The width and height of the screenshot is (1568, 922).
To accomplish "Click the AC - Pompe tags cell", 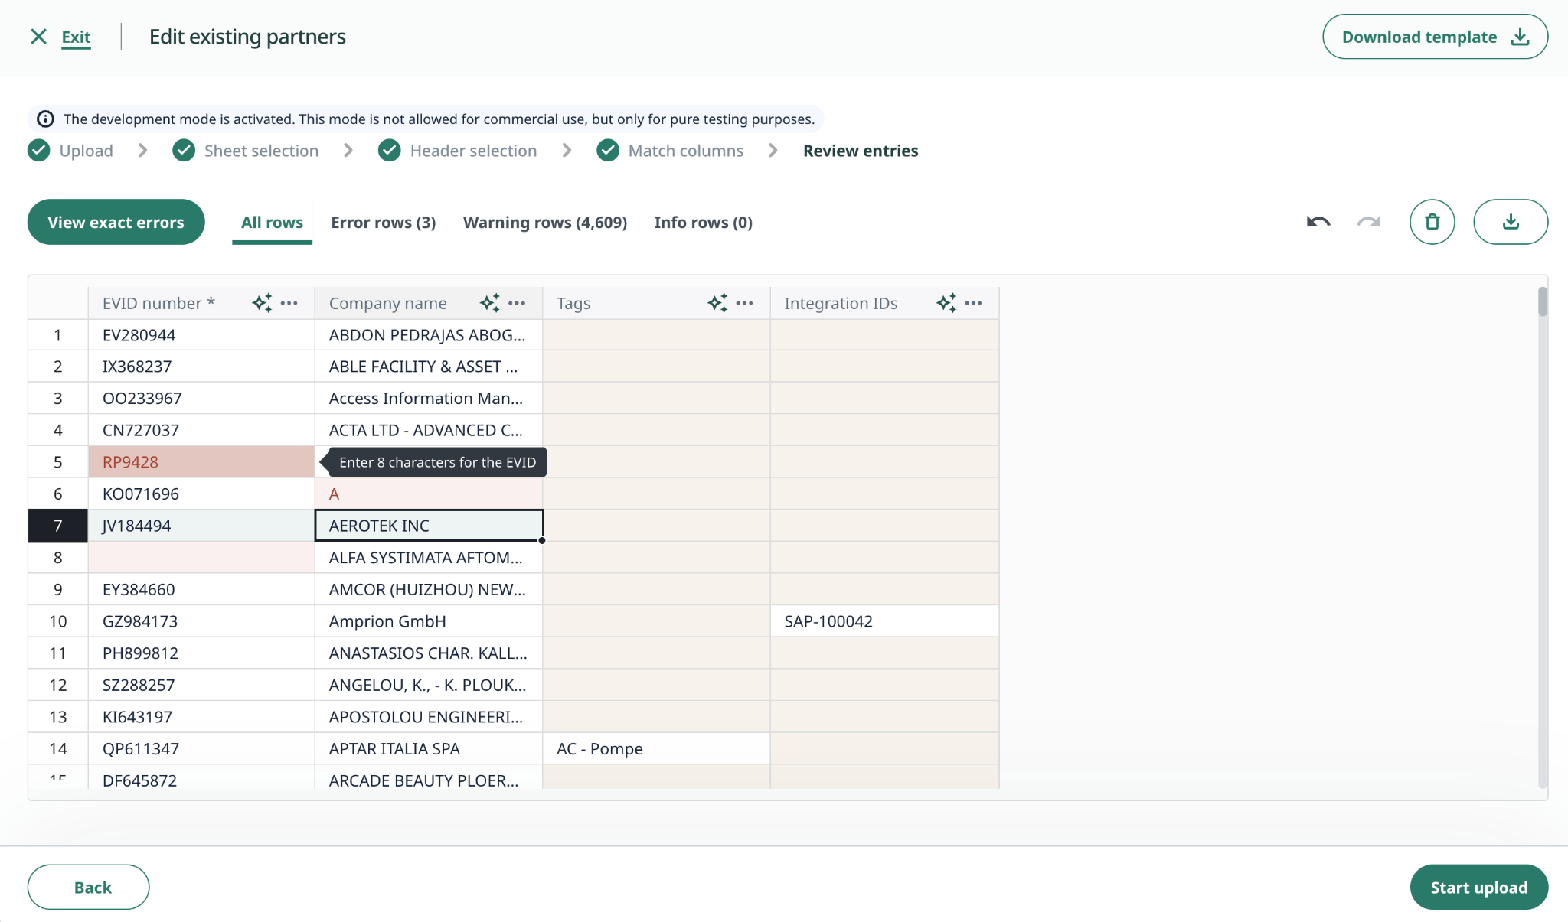I will (656, 749).
